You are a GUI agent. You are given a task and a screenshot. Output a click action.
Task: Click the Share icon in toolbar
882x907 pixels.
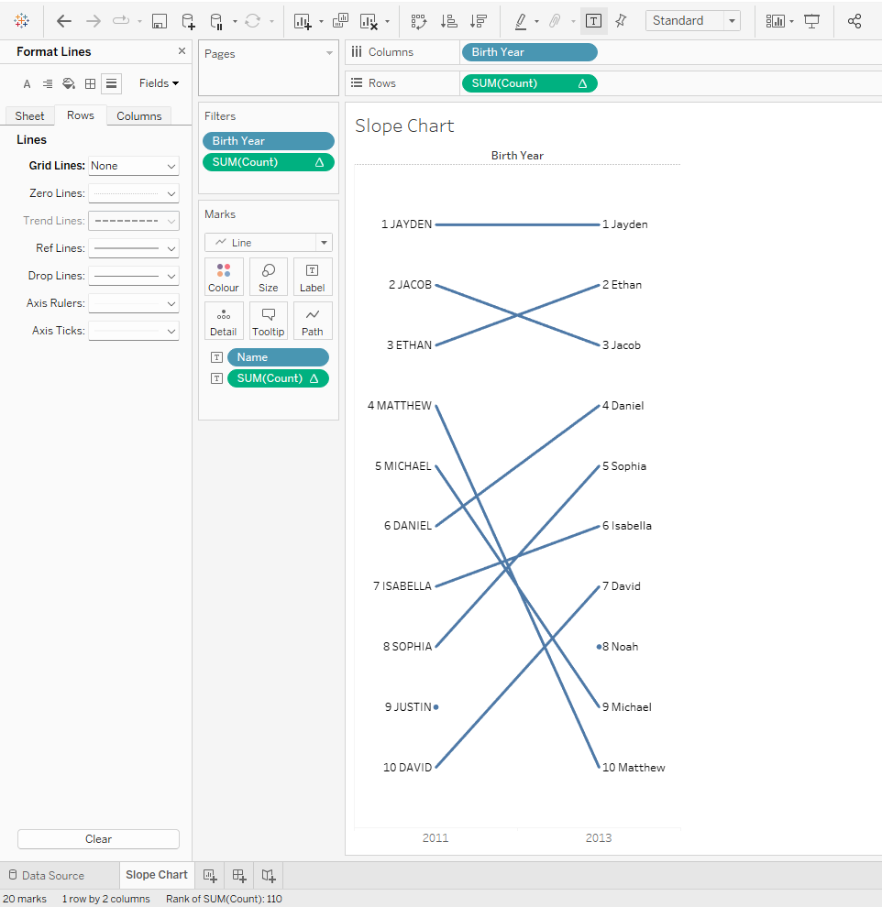pyautogui.click(x=854, y=21)
